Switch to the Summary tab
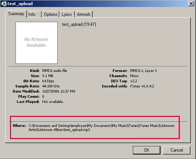The image size is (196, 159). coord(16,14)
